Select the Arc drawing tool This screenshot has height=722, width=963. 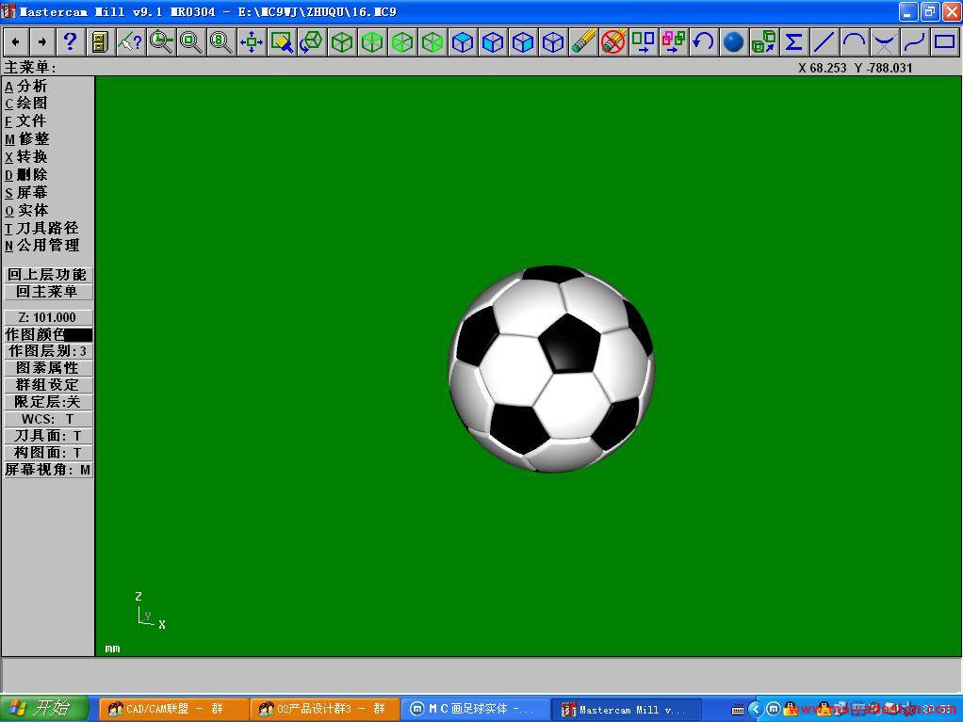tap(855, 41)
